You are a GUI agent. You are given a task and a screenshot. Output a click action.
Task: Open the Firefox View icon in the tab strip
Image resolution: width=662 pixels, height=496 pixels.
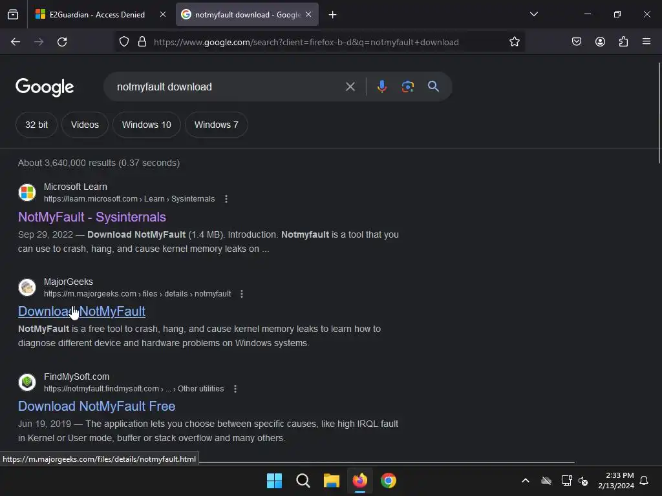pos(13,15)
